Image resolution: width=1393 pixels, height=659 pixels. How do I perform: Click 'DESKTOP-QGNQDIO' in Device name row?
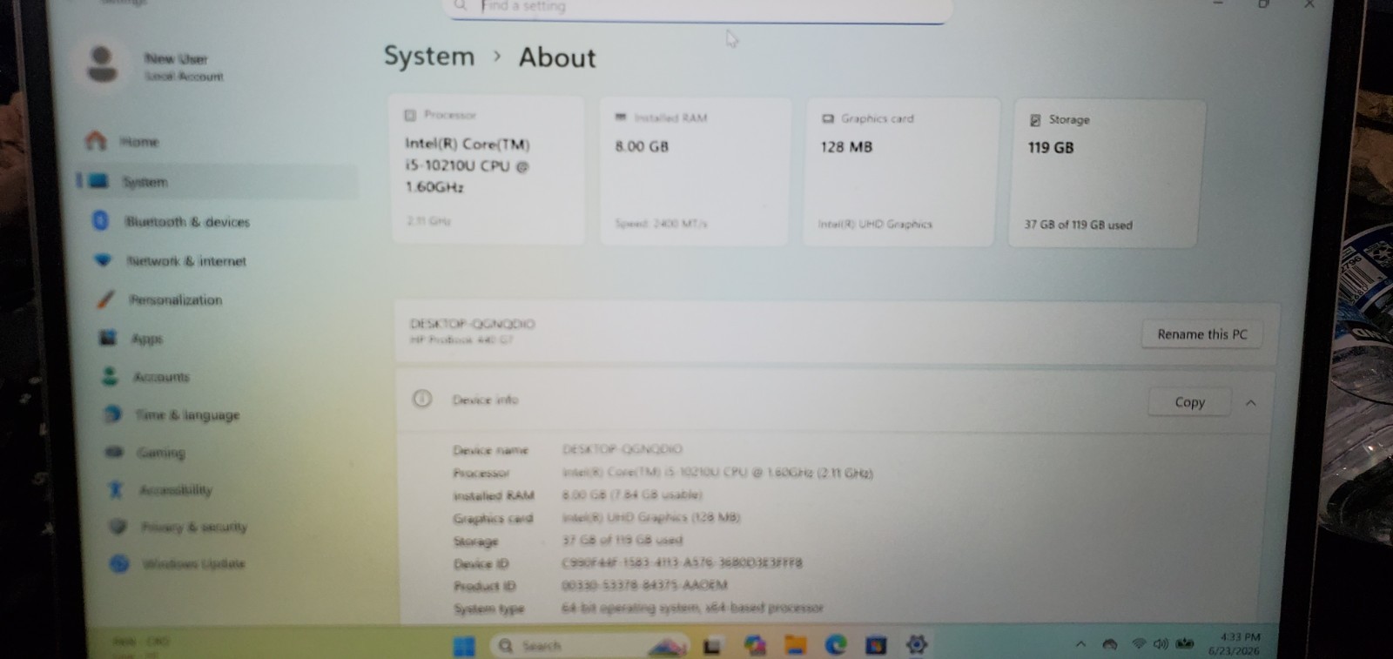[622, 449]
